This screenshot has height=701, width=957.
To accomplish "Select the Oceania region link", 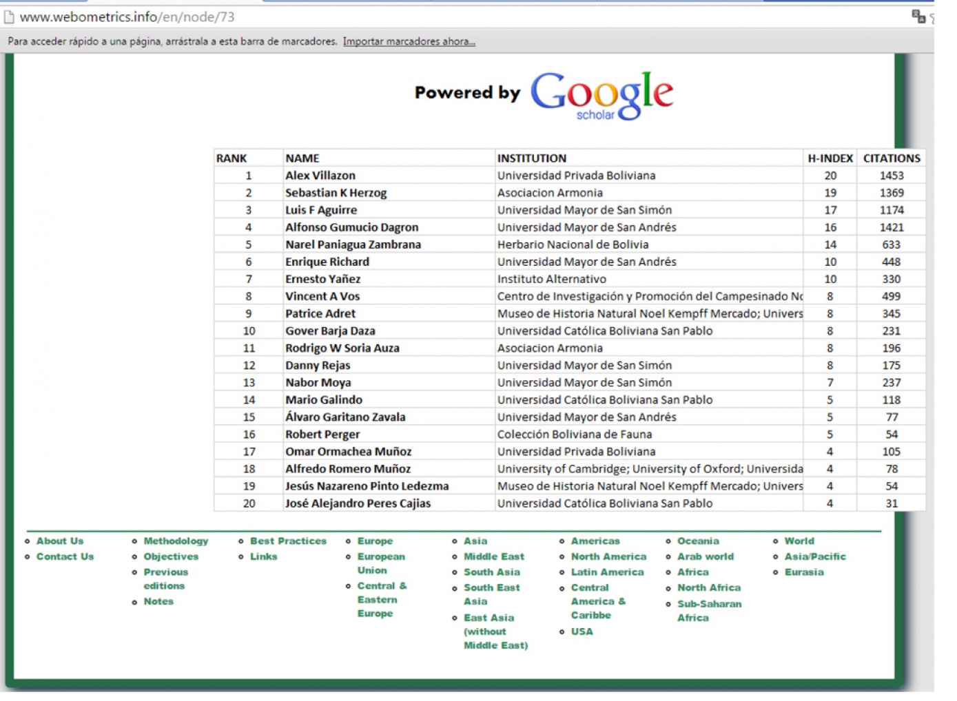I will click(x=698, y=541).
